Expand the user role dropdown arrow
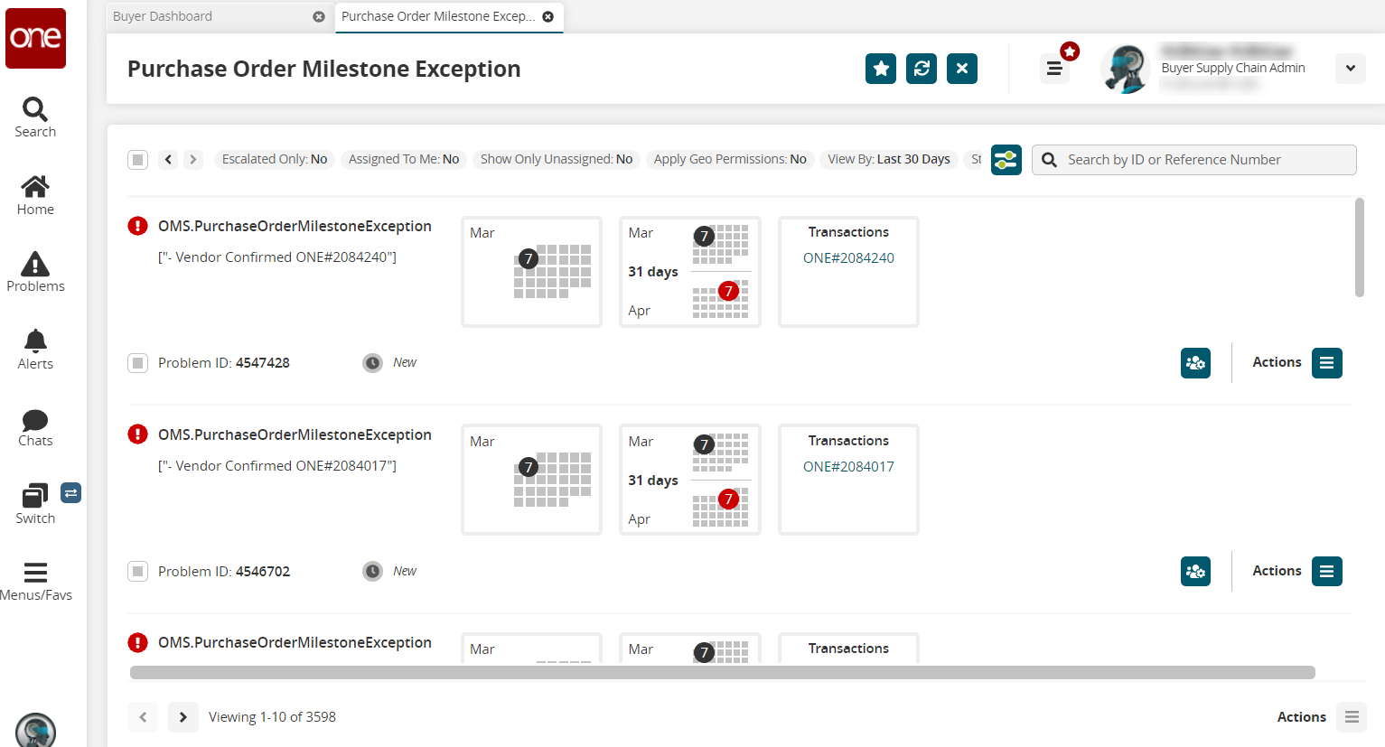This screenshot has width=1385, height=747. click(x=1351, y=69)
